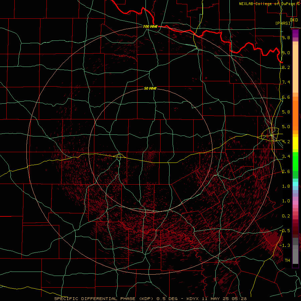Image resolution: width=301 pixels, height=301 pixels.
Task: Click the 100 NMI range ring label
Action: click(x=150, y=26)
